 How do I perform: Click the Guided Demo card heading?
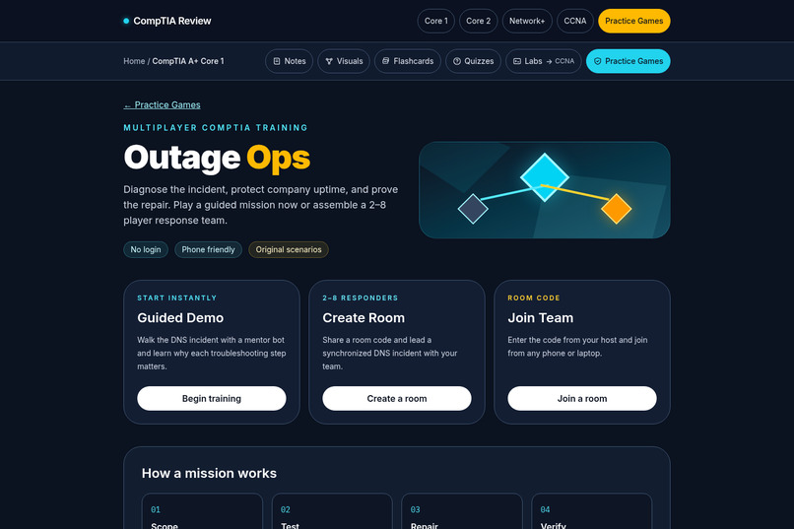click(180, 318)
